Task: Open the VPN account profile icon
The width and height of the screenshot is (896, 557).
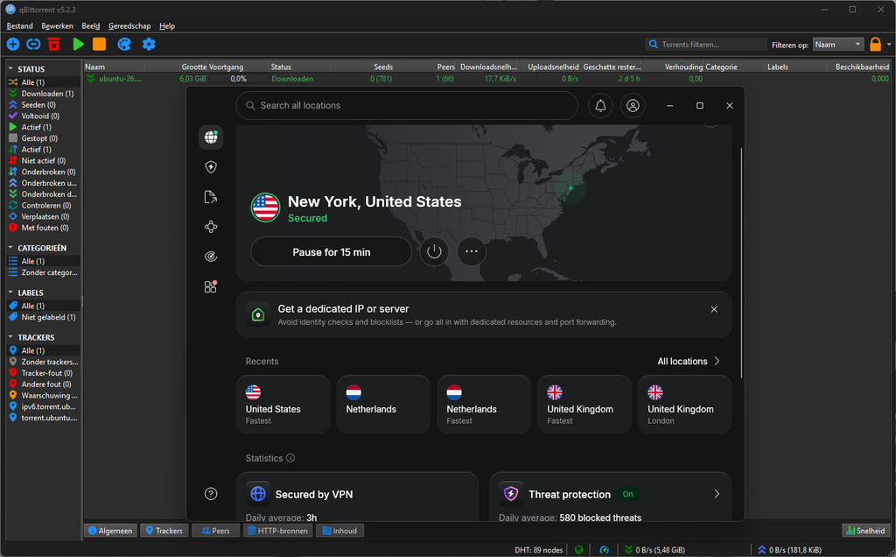Action: tap(633, 106)
